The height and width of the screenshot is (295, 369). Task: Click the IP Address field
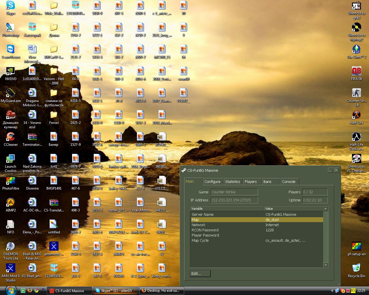(x=234, y=200)
